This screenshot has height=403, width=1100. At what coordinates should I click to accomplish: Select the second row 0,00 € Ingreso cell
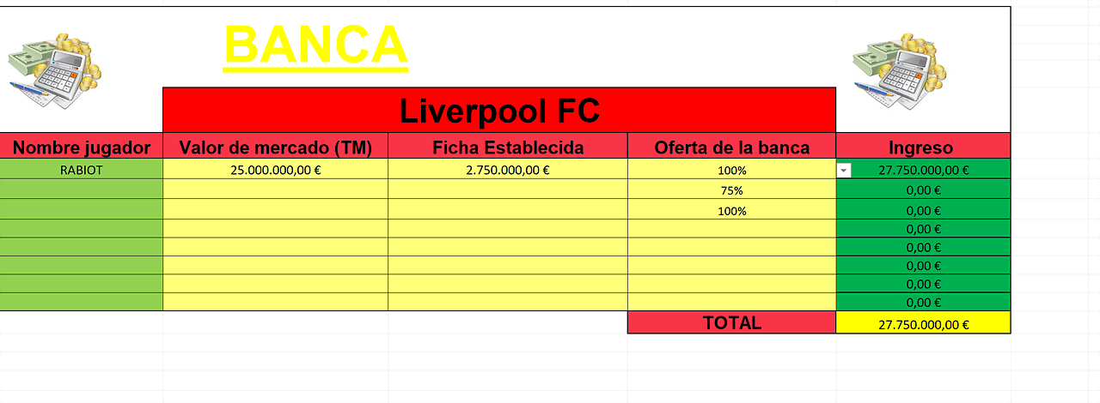pos(924,189)
